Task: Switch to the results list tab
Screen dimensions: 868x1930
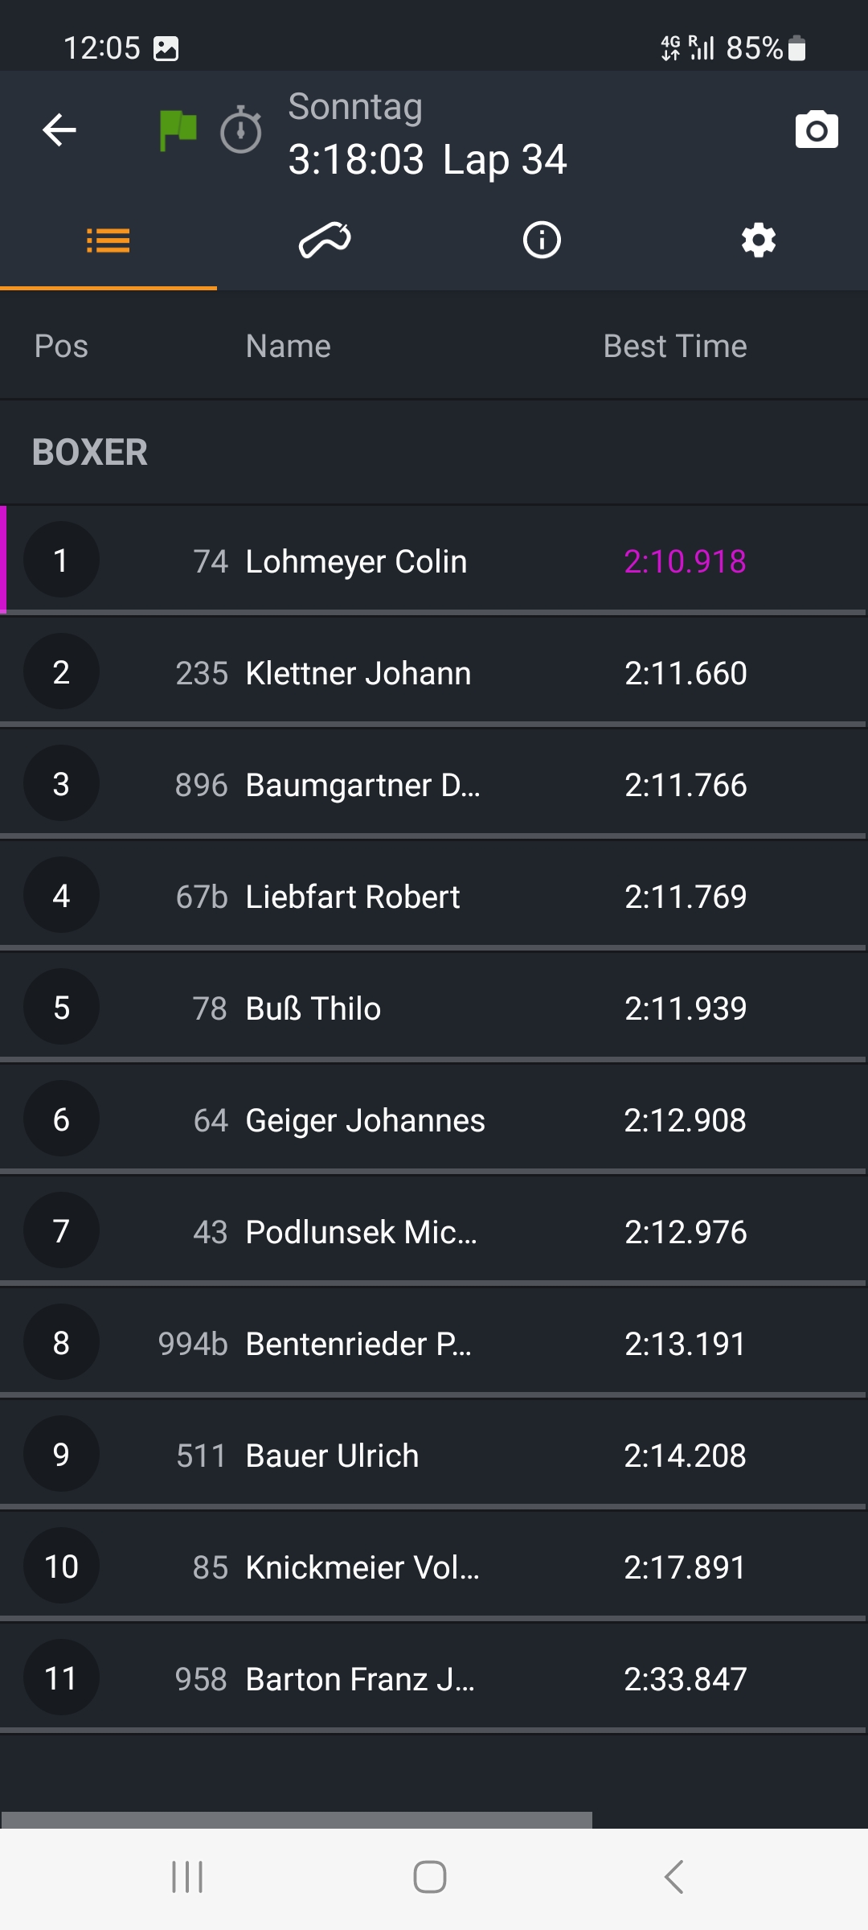Action: point(108,240)
